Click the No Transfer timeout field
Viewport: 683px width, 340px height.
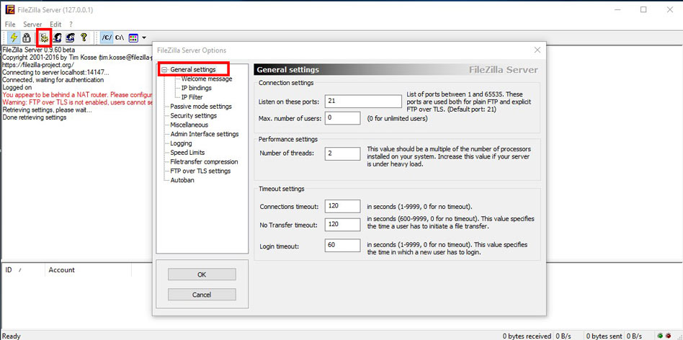[342, 225]
